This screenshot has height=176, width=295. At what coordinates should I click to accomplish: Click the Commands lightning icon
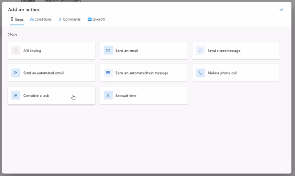pyautogui.click(x=60, y=19)
